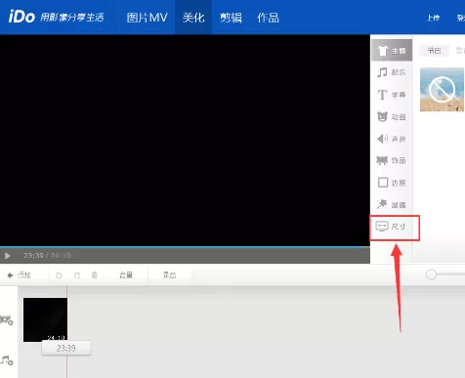
Task: Open the bear-icon animation panel
Action: pos(392,117)
